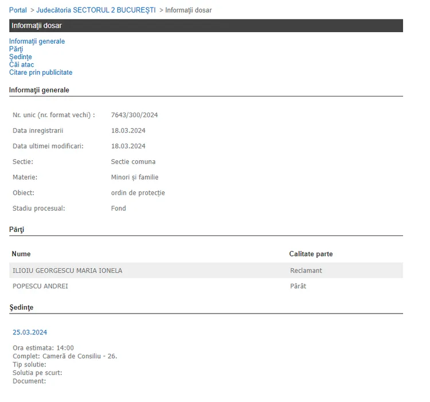Open the Citare prin publicitate link

[41, 73]
